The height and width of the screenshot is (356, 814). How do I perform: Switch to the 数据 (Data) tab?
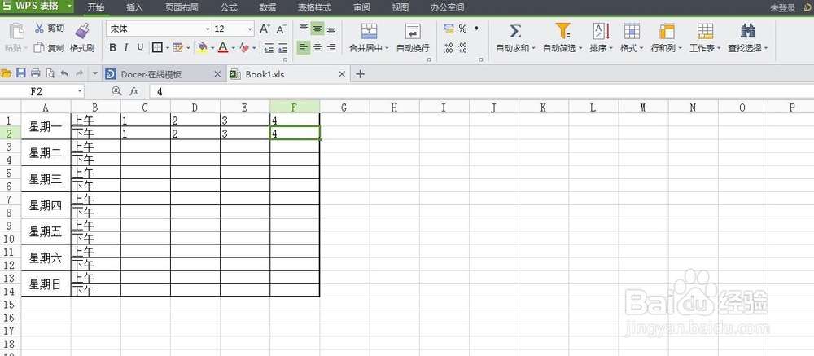click(x=268, y=8)
